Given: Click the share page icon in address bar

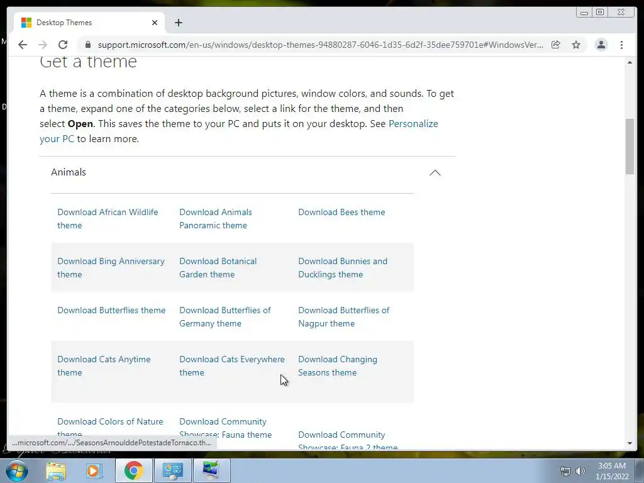Looking at the screenshot, I should (556, 45).
